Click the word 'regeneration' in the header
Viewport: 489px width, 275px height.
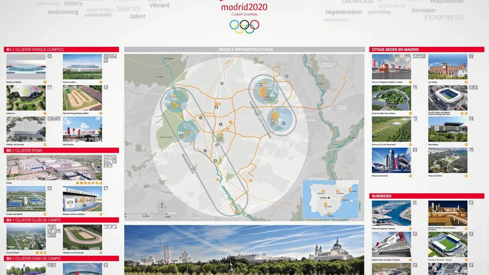[x=344, y=12]
